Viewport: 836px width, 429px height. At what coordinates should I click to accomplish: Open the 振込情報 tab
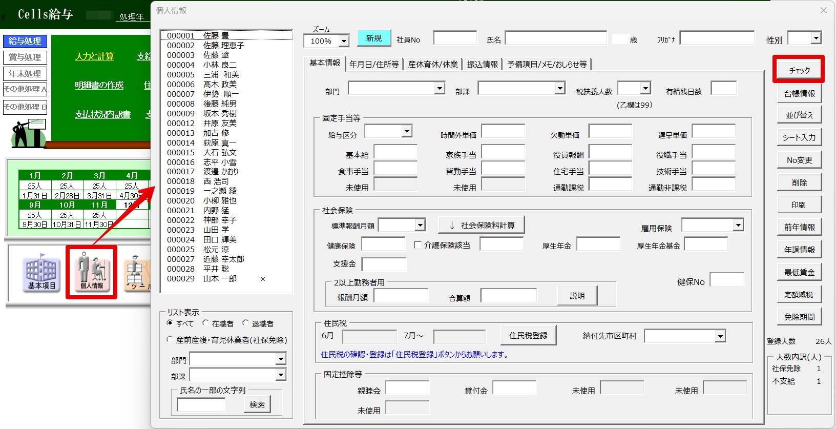[x=483, y=64]
